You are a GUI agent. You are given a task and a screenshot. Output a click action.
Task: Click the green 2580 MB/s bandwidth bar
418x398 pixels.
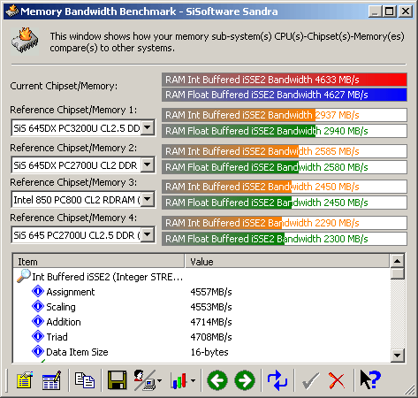click(x=285, y=167)
